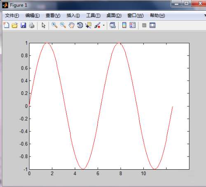Insert a legend using toolbar icon
The height and width of the screenshot is (187, 206).
(133, 25)
